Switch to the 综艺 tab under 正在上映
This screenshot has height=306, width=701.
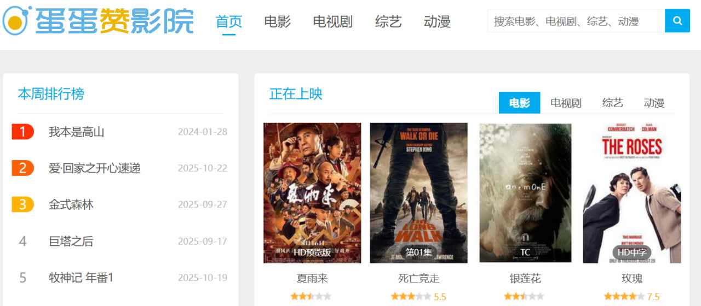[613, 103]
